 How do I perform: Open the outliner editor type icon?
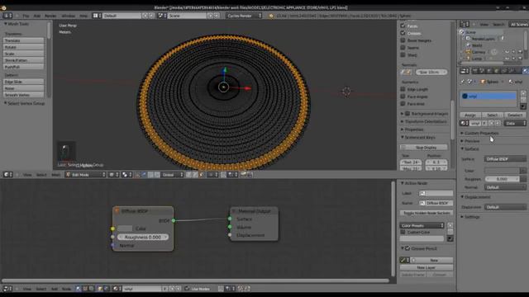[x=464, y=24]
